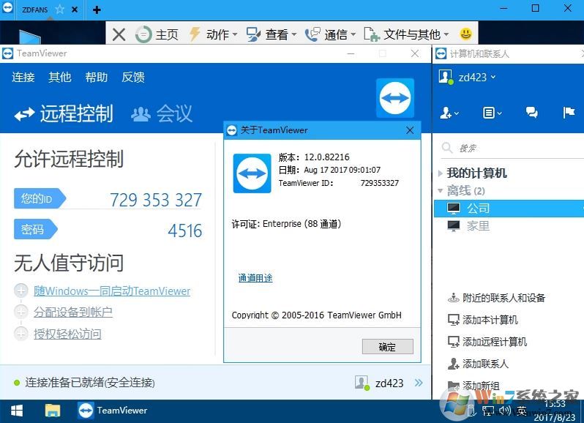The image size is (584, 423).
Task: Click the TeamViewer taskbar button
Action: click(113, 411)
